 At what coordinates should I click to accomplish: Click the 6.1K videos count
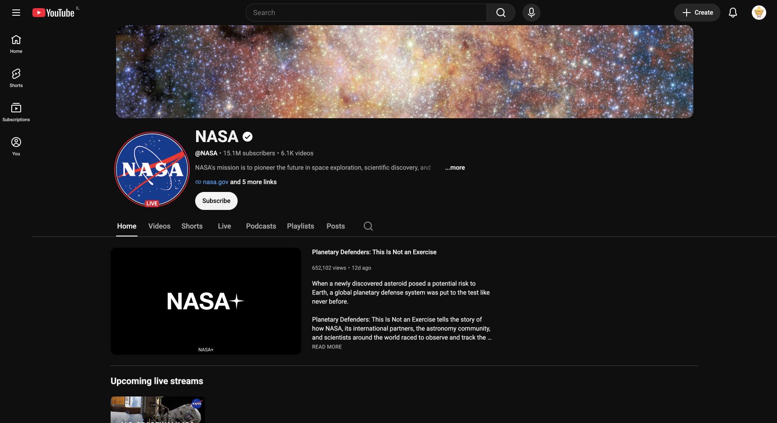coord(297,153)
